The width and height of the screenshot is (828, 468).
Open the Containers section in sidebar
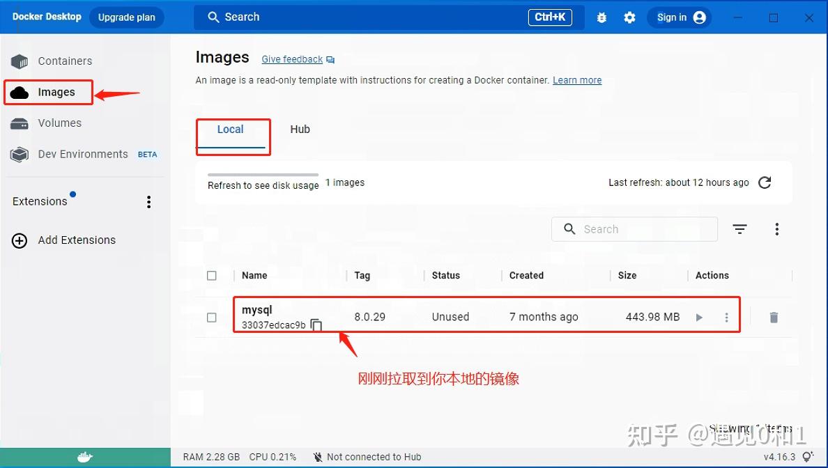(x=65, y=61)
